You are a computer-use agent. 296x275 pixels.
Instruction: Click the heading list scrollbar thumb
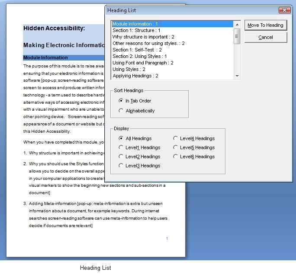click(x=237, y=36)
